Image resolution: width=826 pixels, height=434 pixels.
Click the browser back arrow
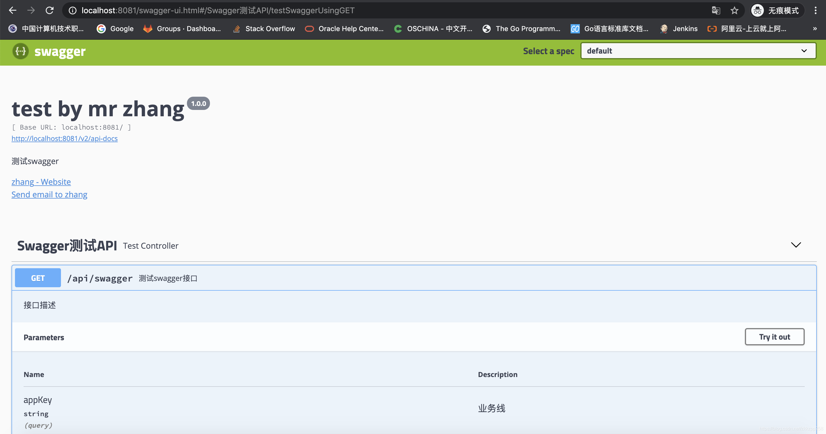(x=12, y=10)
